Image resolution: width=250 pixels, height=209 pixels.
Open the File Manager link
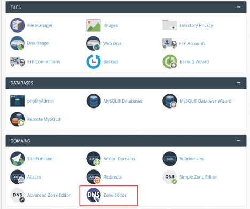point(40,25)
